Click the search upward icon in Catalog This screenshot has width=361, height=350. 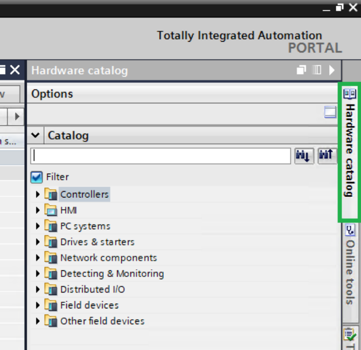coord(327,156)
